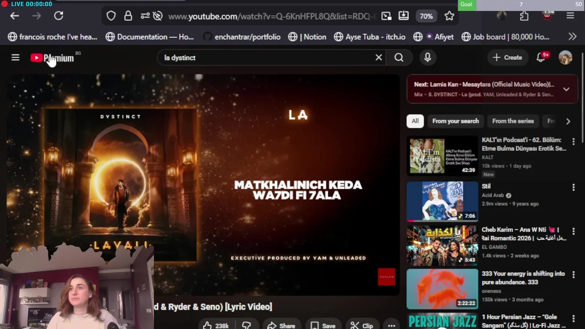Click the video title 'Stil'
Viewport: 585px width, 329px height.
coord(486,186)
